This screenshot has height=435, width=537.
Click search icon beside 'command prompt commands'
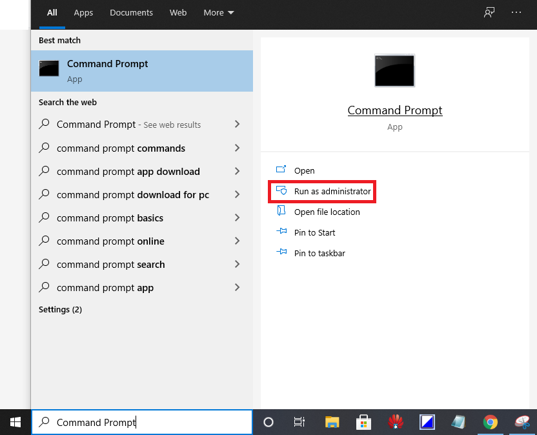click(x=44, y=148)
